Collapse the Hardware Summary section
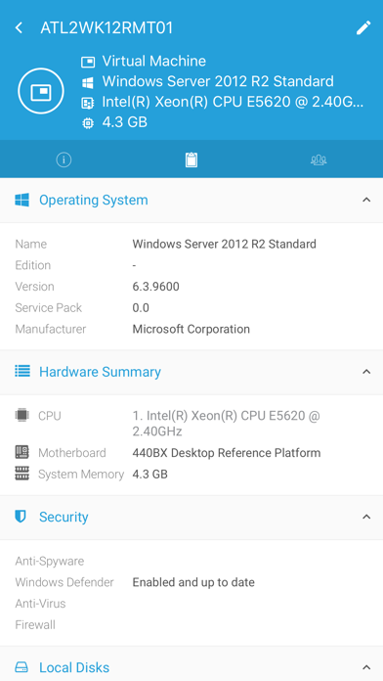This screenshot has width=383, height=681. click(x=366, y=372)
